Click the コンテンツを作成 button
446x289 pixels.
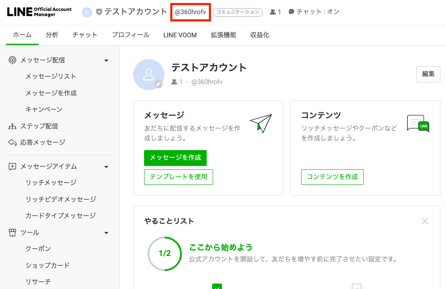point(332,177)
